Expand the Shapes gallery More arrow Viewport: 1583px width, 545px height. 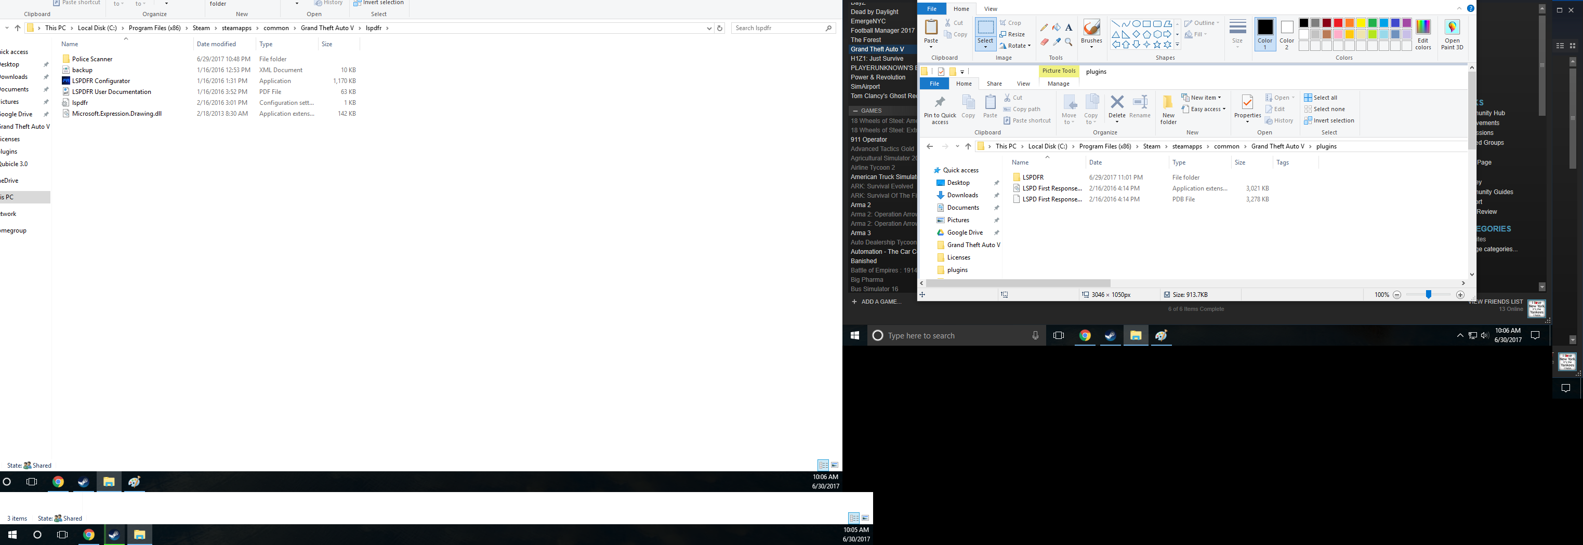(1178, 45)
